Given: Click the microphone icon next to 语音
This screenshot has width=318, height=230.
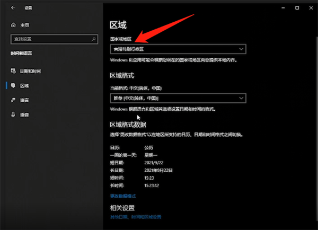Looking at the screenshot, I should click(13, 114).
